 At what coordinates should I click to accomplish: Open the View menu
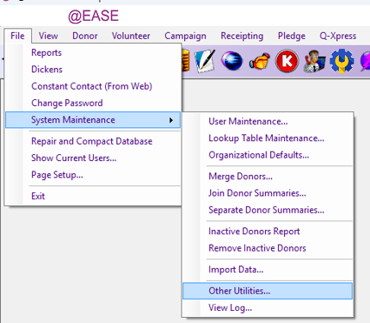[49, 36]
